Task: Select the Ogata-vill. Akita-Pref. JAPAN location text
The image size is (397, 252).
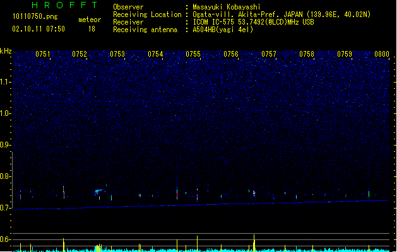Action: point(281,14)
